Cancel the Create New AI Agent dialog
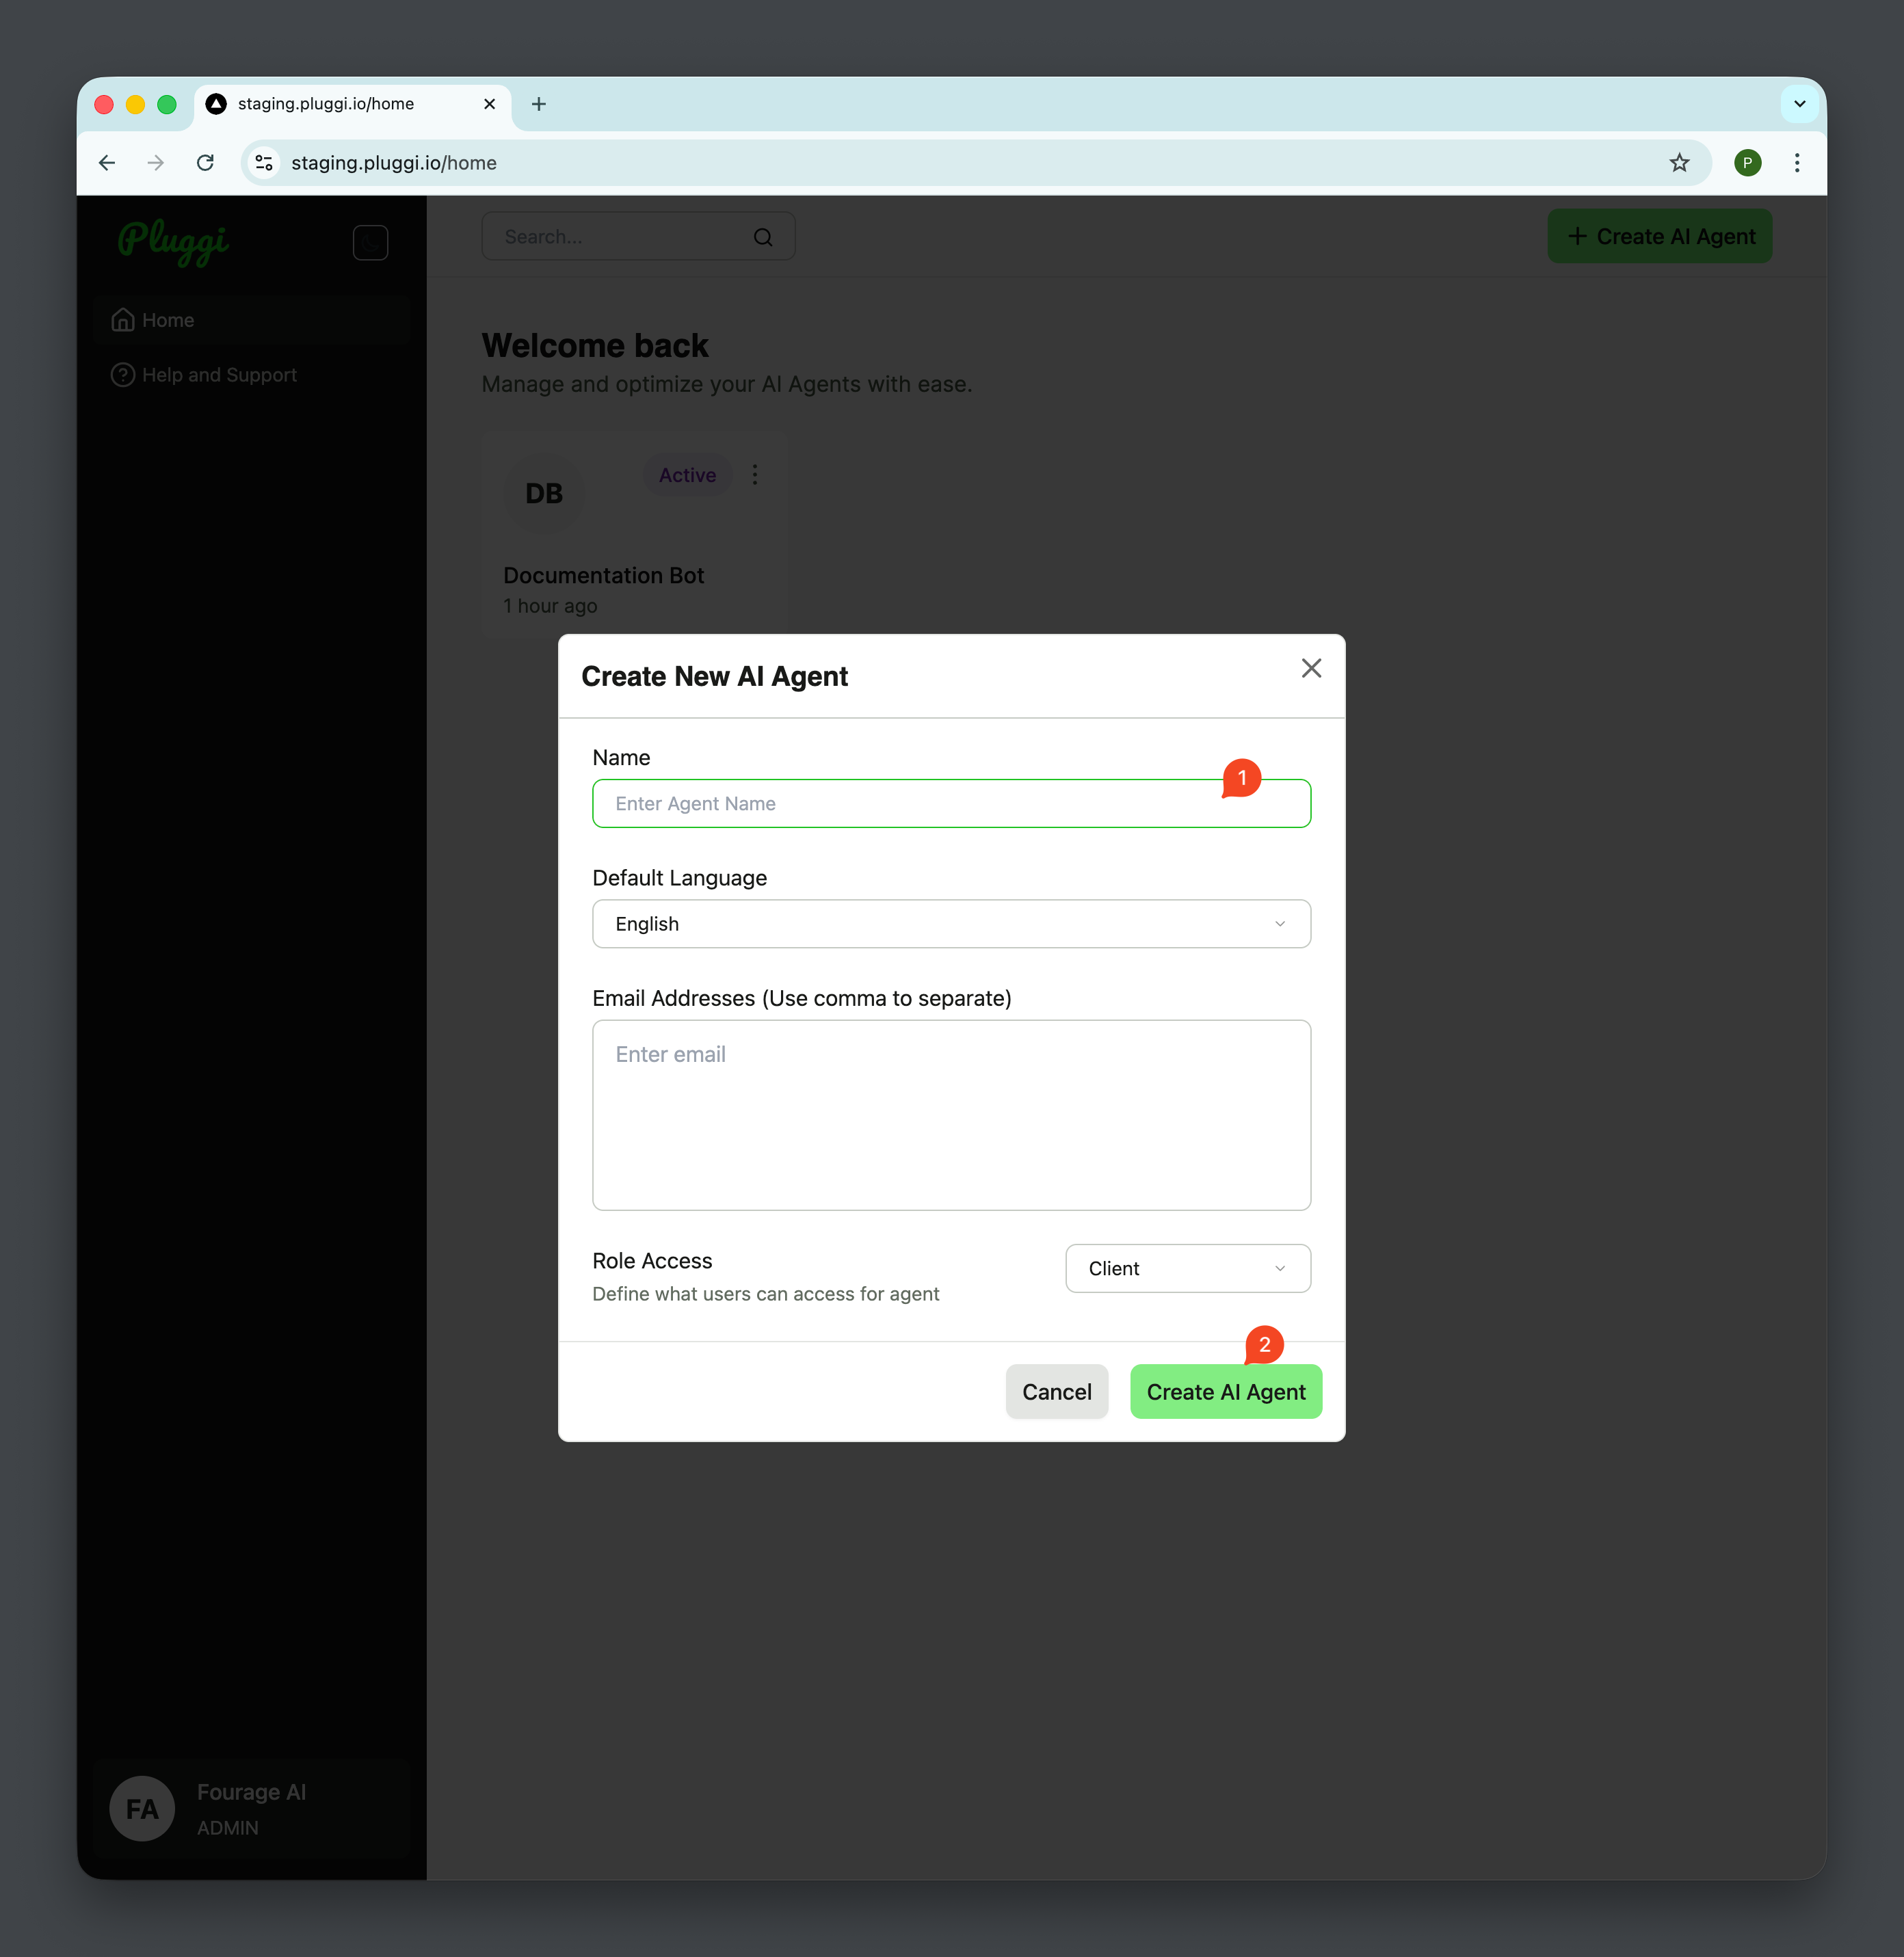 (x=1056, y=1391)
